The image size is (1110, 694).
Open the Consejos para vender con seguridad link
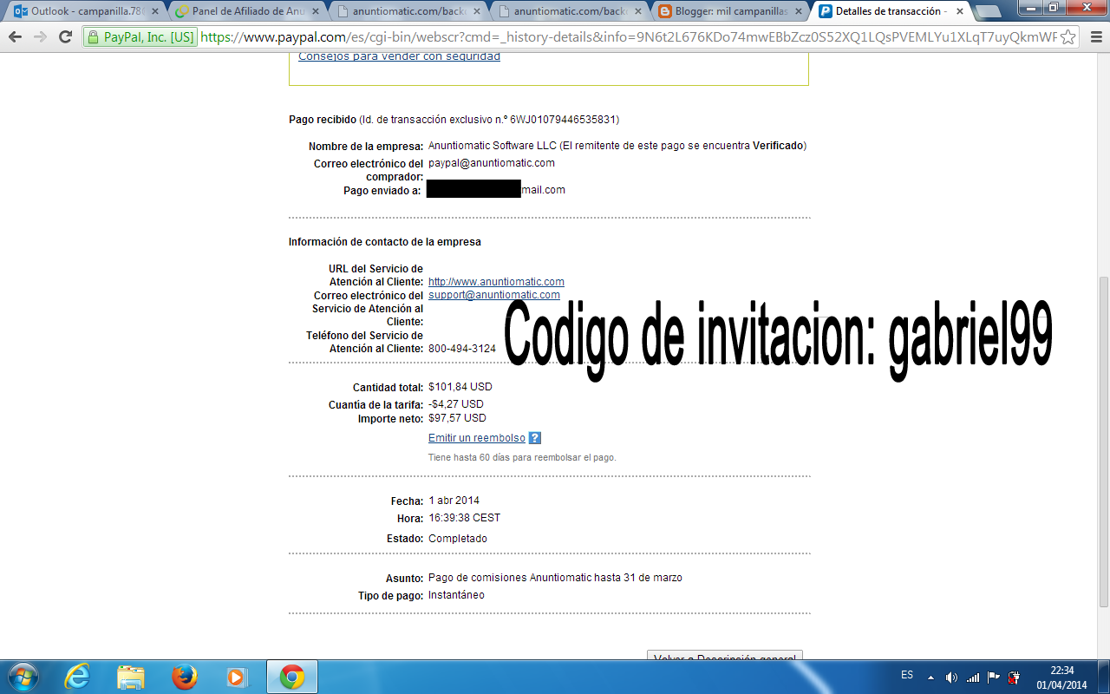[399, 56]
